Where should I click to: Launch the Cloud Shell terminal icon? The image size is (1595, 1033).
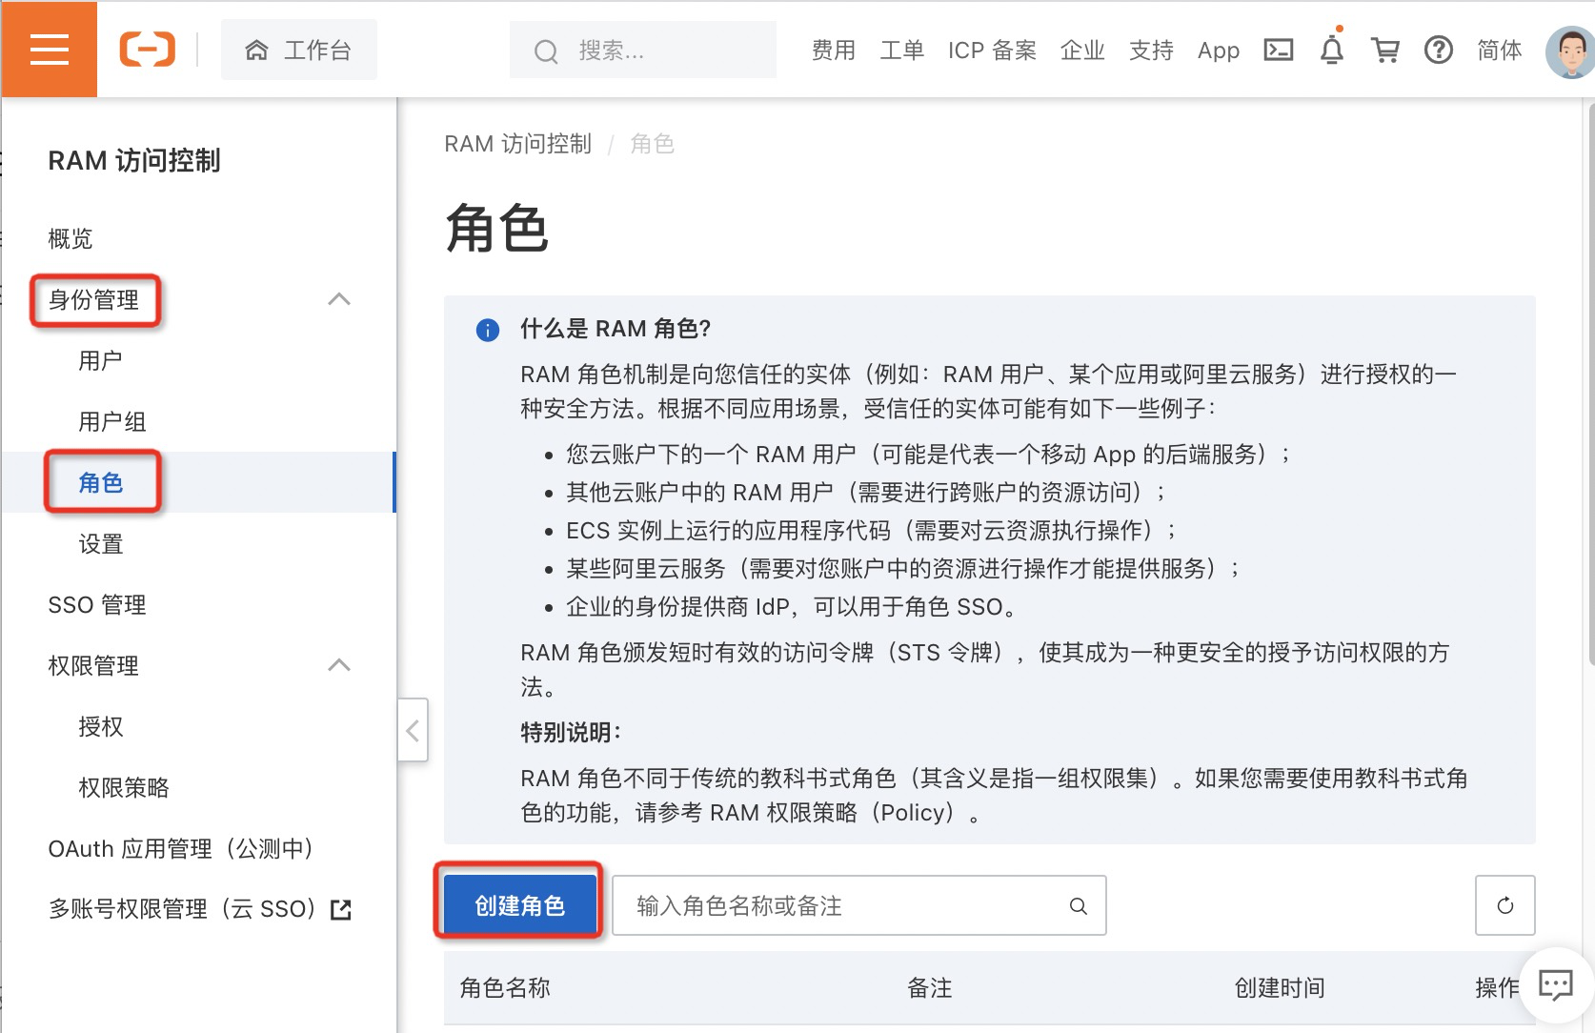point(1279,50)
